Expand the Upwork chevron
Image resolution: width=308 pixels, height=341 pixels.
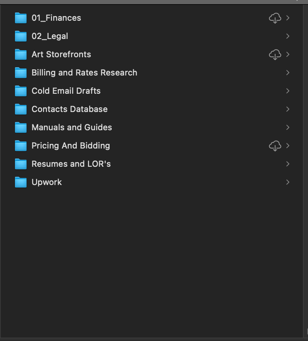[288, 182]
